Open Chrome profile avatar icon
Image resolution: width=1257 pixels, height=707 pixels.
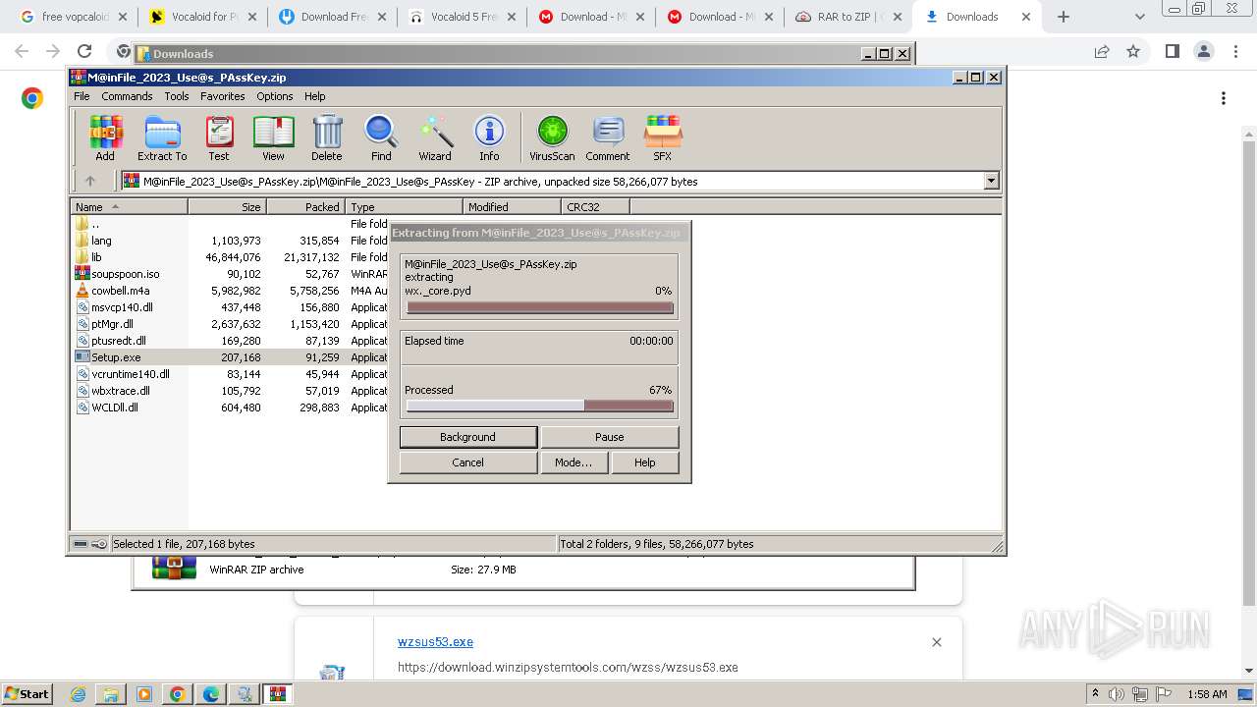point(1204,51)
